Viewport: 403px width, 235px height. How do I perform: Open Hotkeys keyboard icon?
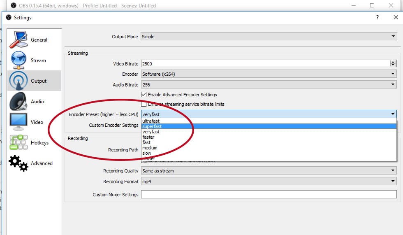(x=19, y=142)
